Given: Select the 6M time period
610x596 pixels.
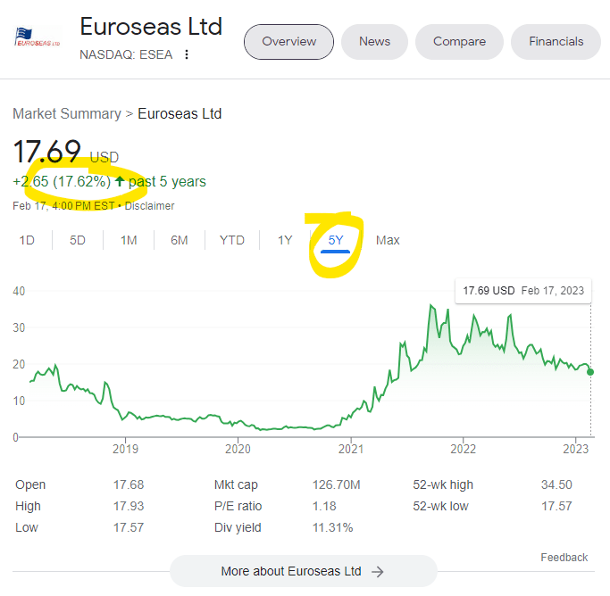Looking at the screenshot, I should (x=180, y=240).
